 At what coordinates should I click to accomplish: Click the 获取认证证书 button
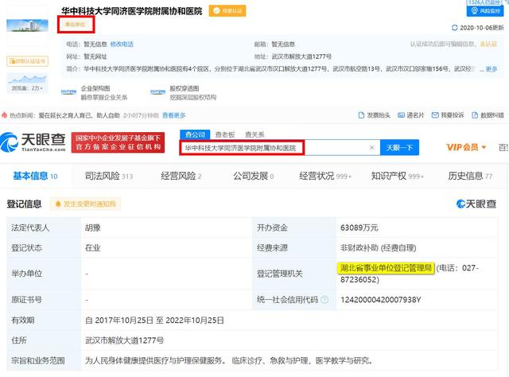(28, 61)
